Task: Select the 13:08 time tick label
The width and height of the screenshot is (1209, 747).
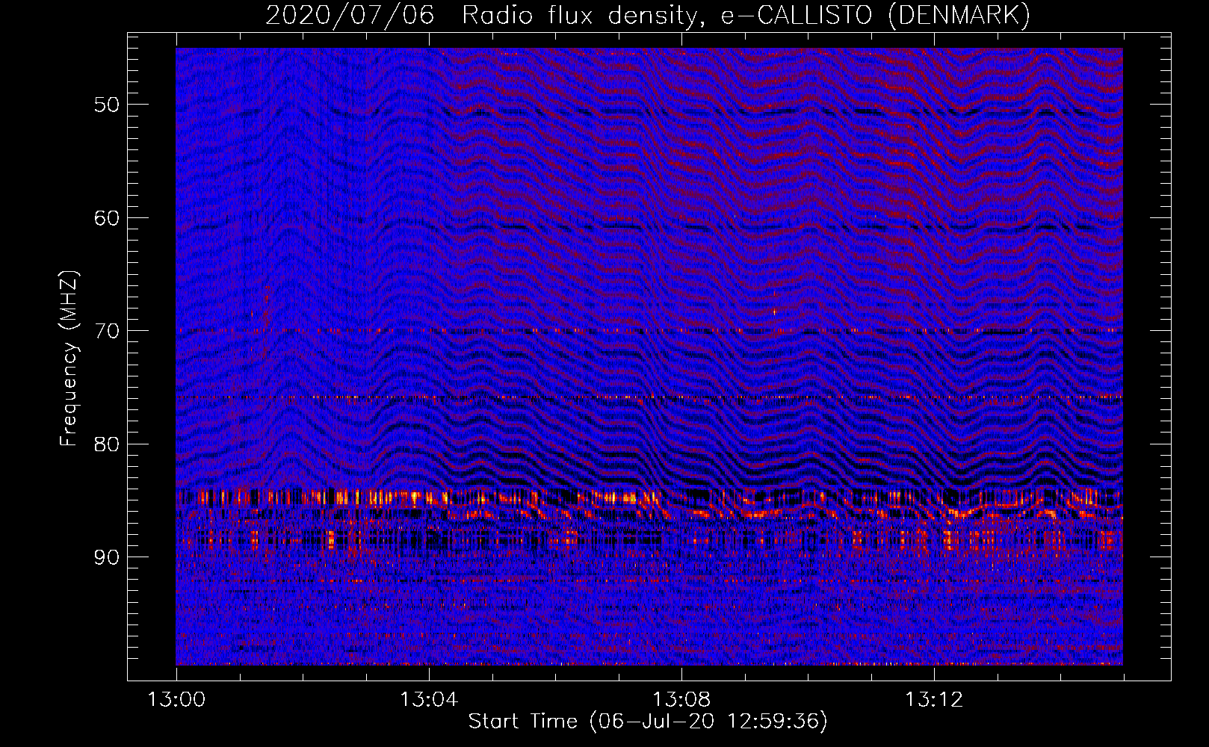Action: [681, 700]
